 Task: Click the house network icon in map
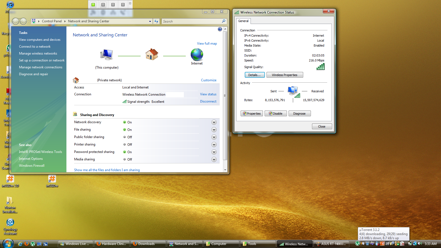(152, 55)
